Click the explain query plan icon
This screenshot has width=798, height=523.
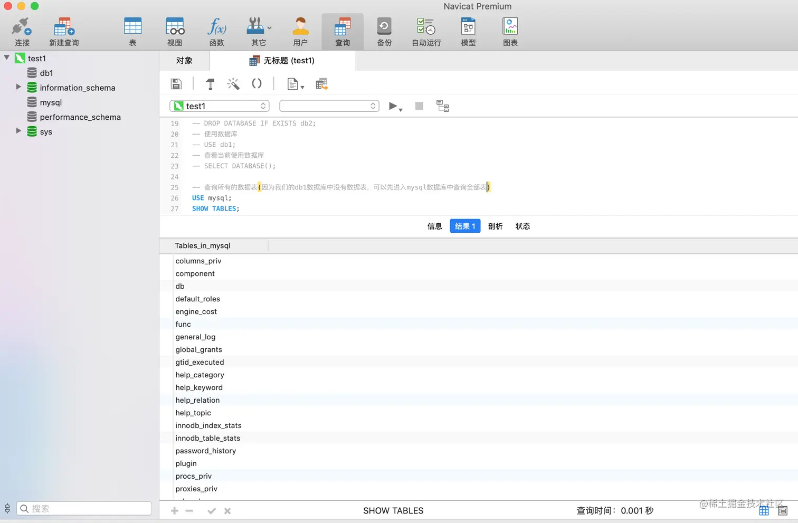click(443, 106)
